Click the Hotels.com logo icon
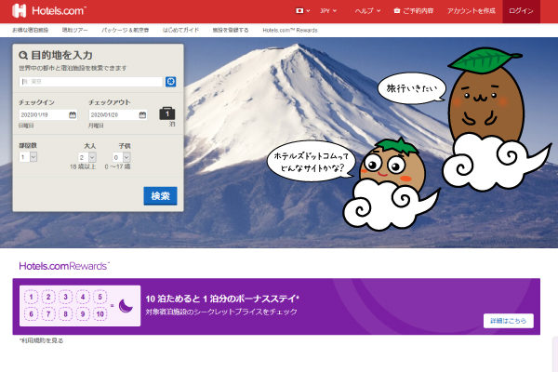 point(18,11)
